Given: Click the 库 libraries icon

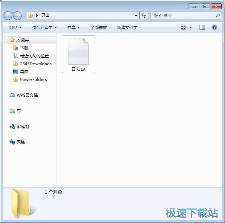Looking at the screenshot, I should pos(12,111).
